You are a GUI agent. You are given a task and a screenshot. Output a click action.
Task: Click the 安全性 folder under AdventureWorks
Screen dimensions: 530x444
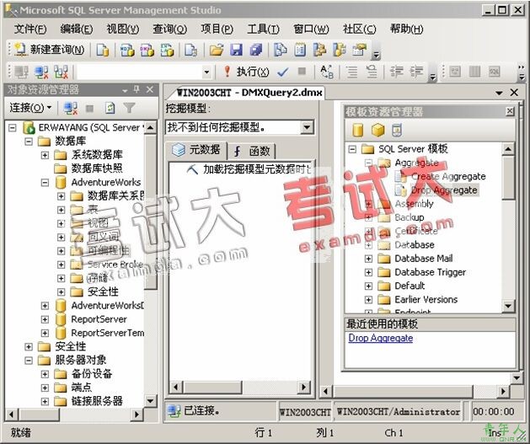[x=103, y=292]
